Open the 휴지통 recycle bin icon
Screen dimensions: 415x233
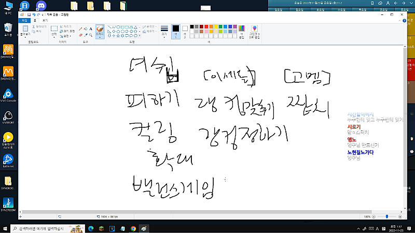pos(8,30)
